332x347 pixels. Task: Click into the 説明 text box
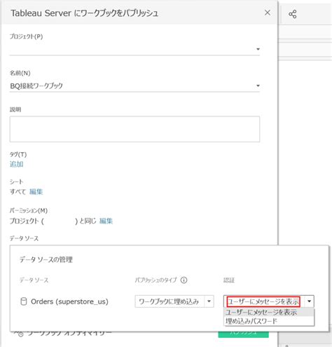pos(134,129)
